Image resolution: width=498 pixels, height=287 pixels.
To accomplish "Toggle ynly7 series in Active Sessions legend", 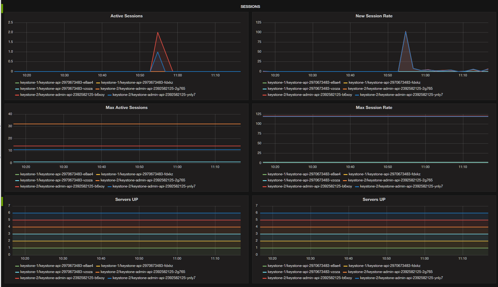I will 154,95.
